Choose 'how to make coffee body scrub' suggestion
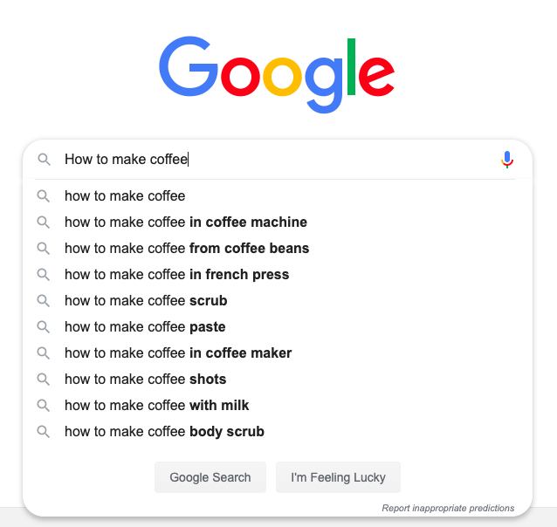 point(164,432)
